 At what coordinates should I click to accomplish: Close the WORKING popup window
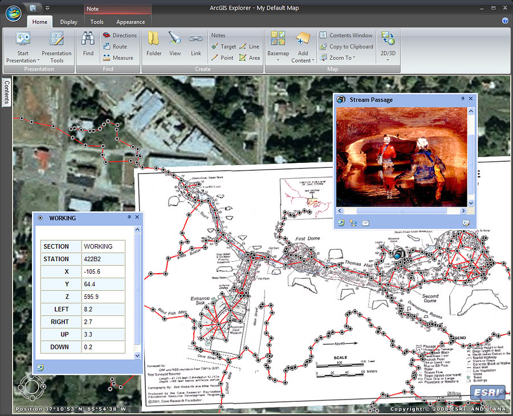tap(137, 217)
